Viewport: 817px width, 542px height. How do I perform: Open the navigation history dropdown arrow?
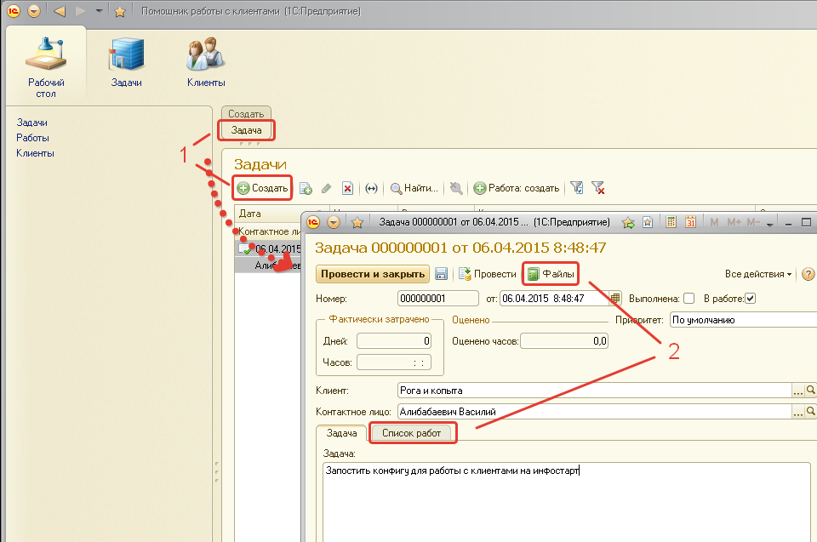point(99,11)
